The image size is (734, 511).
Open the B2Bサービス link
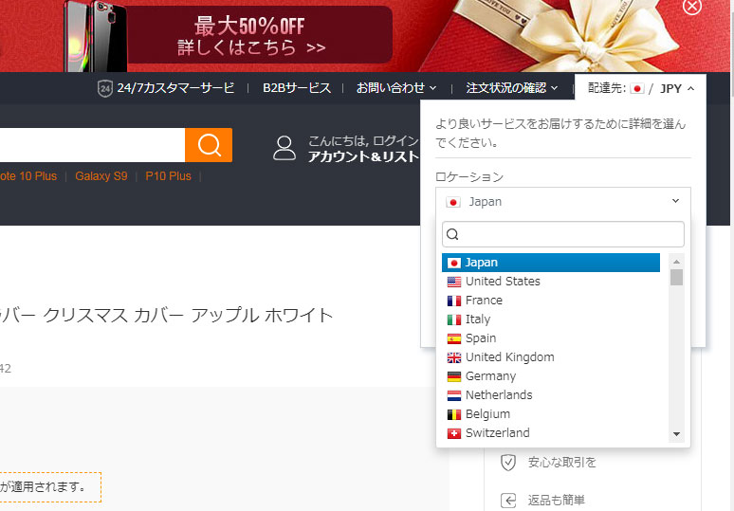coord(296,88)
